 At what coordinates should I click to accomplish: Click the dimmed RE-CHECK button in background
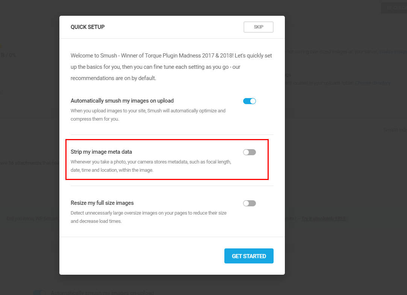click(x=394, y=8)
